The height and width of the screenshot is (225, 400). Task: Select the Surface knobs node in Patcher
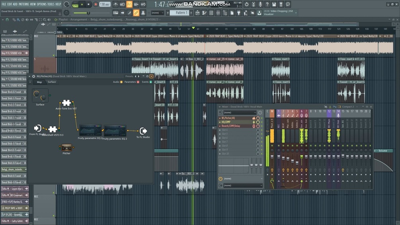click(40, 96)
